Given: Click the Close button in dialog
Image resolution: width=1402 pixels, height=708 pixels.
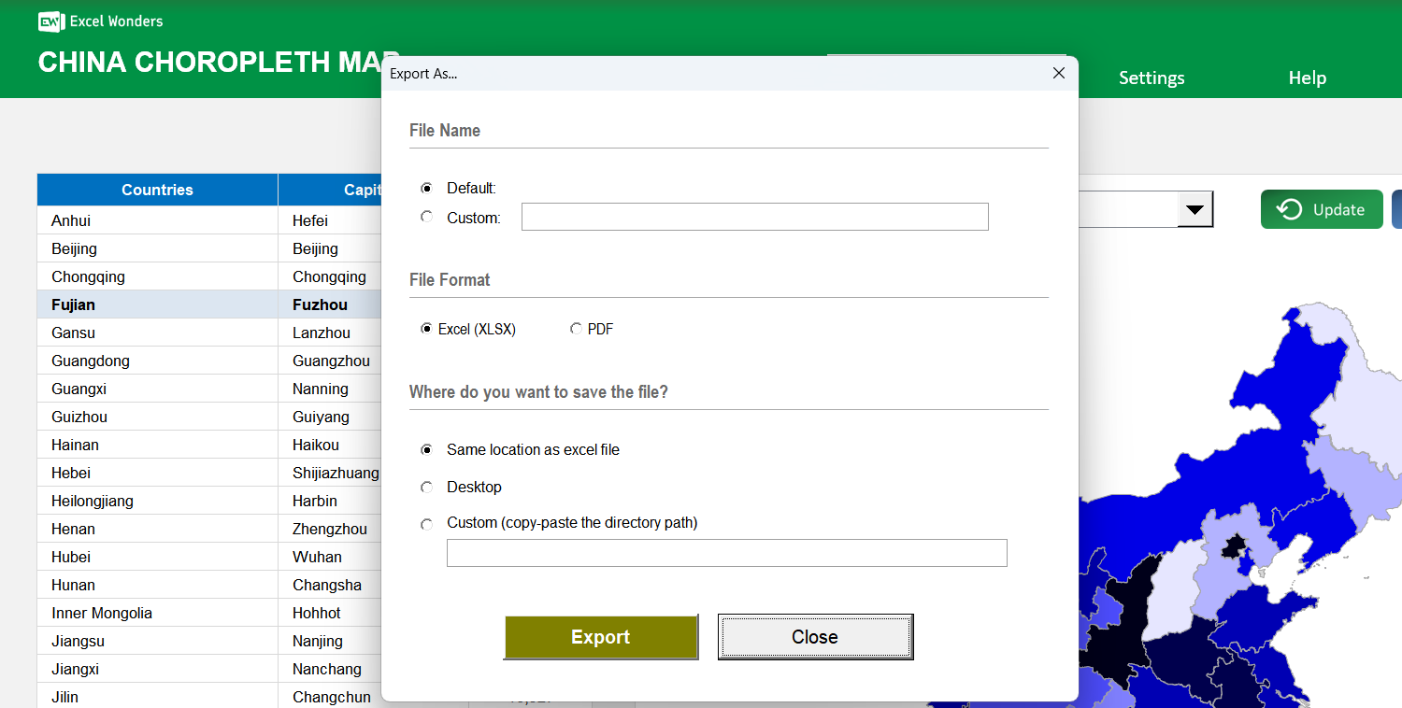Looking at the screenshot, I should click(814, 637).
